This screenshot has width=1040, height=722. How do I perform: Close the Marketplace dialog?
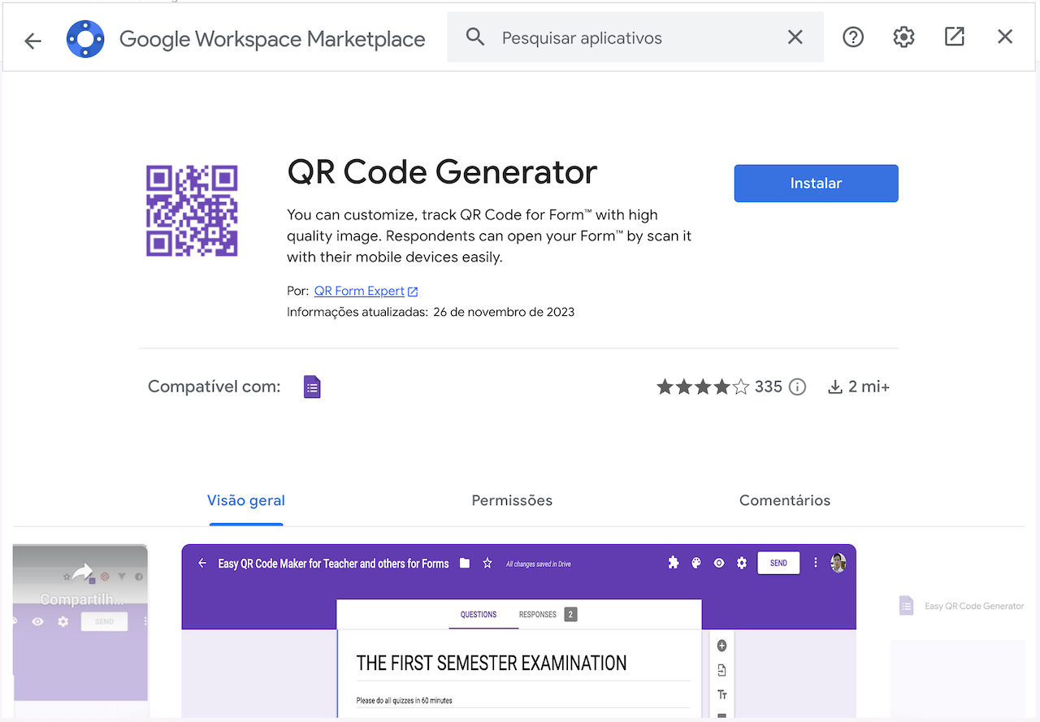coord(1005,37)
